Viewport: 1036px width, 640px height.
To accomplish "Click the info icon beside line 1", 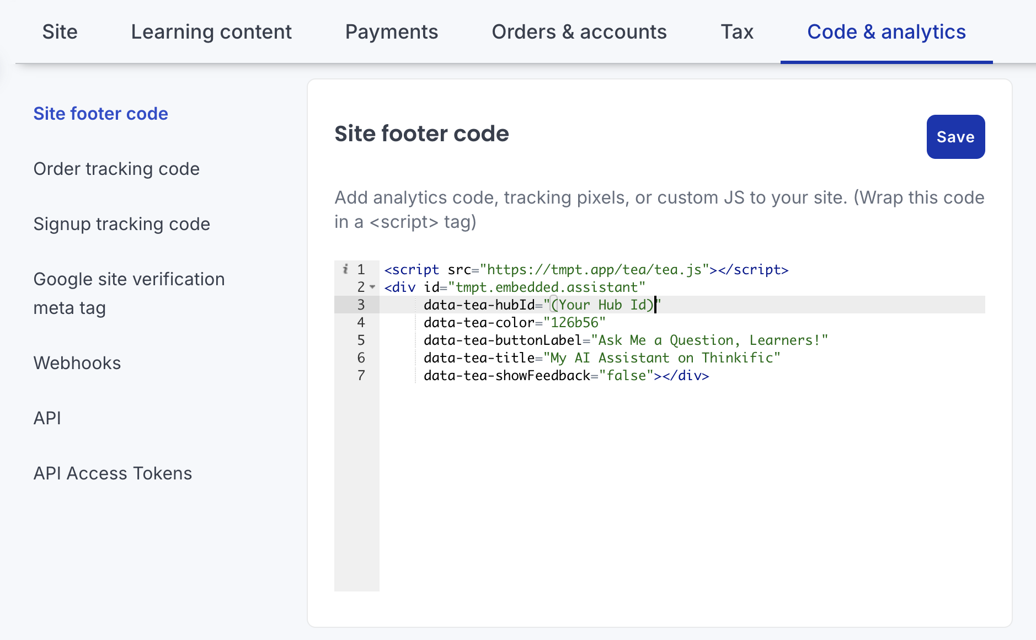I will 345,269.
